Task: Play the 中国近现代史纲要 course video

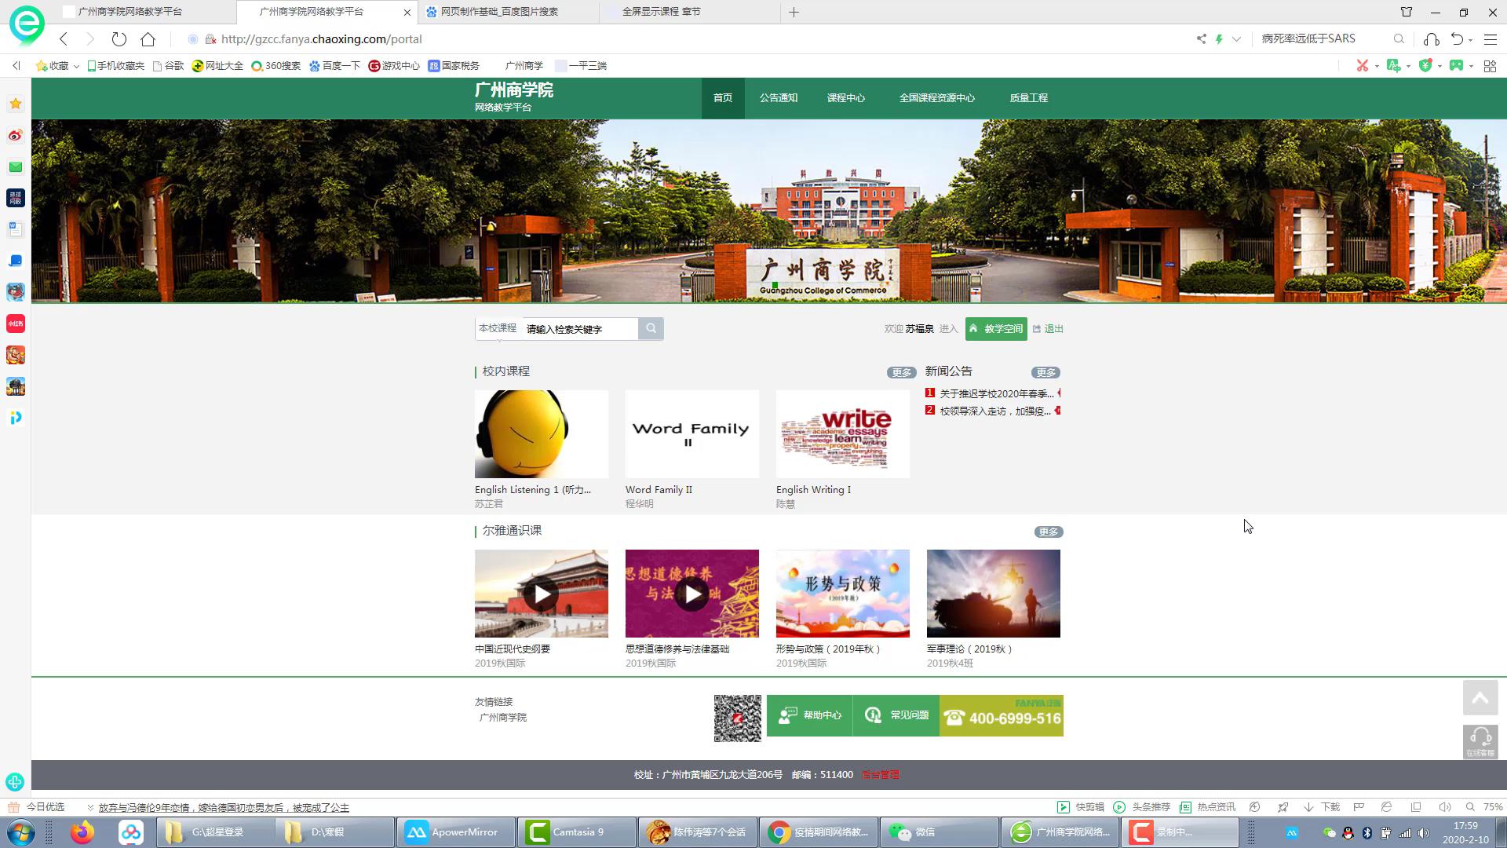Action: (x=542, y=594)
